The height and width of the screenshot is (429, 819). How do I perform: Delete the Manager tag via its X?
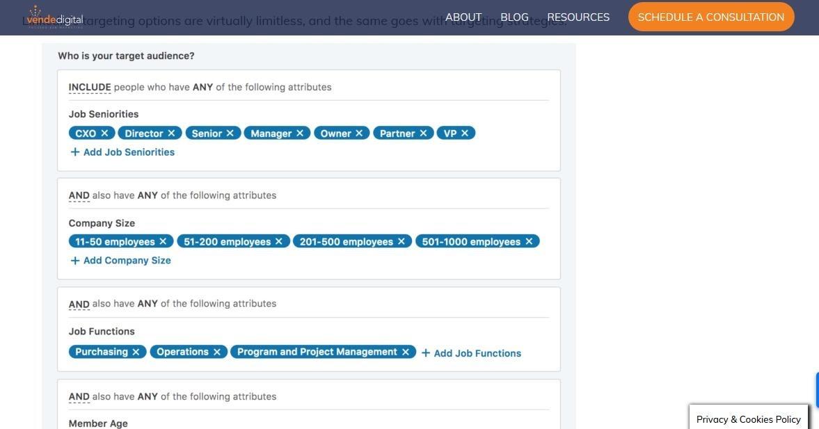click(x=300, y=133)
